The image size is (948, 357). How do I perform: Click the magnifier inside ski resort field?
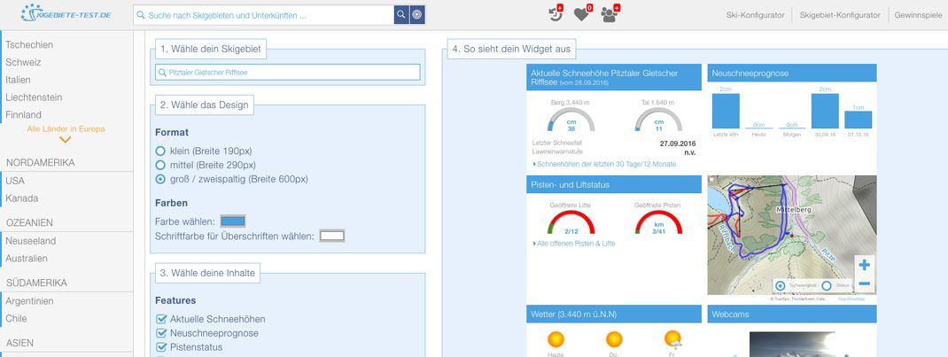tap(162, 73)
